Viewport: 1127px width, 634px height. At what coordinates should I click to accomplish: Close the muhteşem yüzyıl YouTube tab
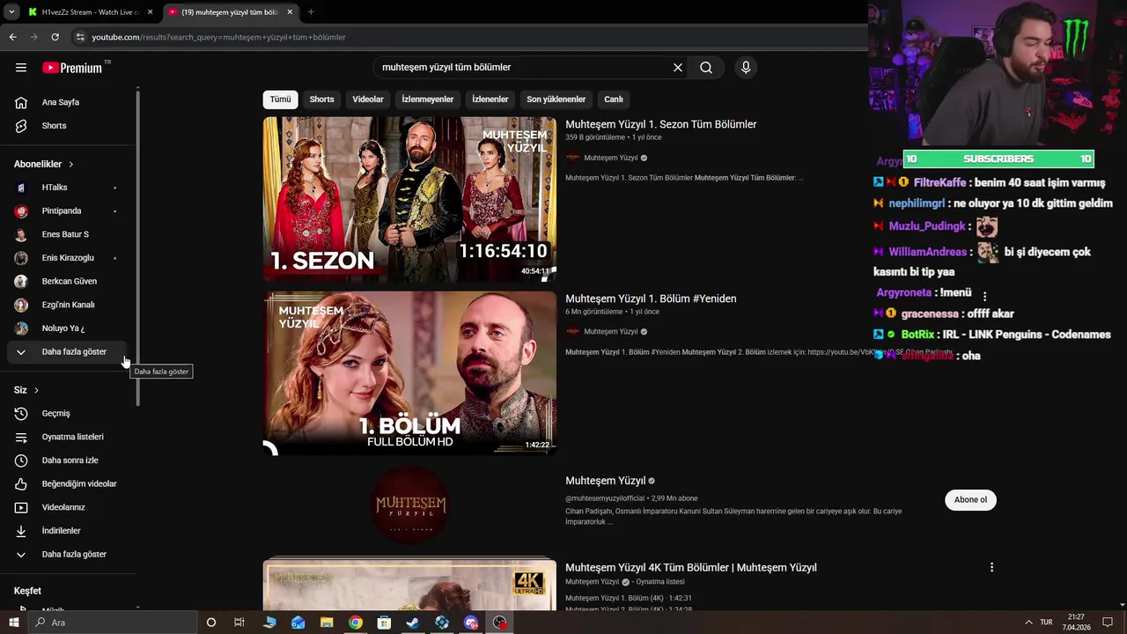click(x=290, y=12)
